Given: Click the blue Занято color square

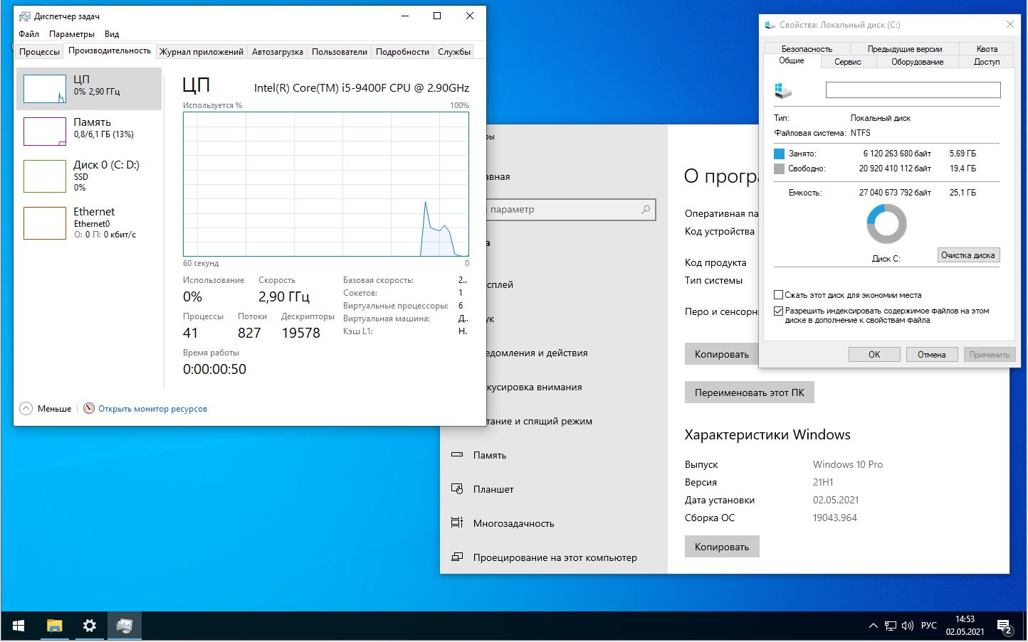Looking at the screenshot, I should [x=779, y=154].
